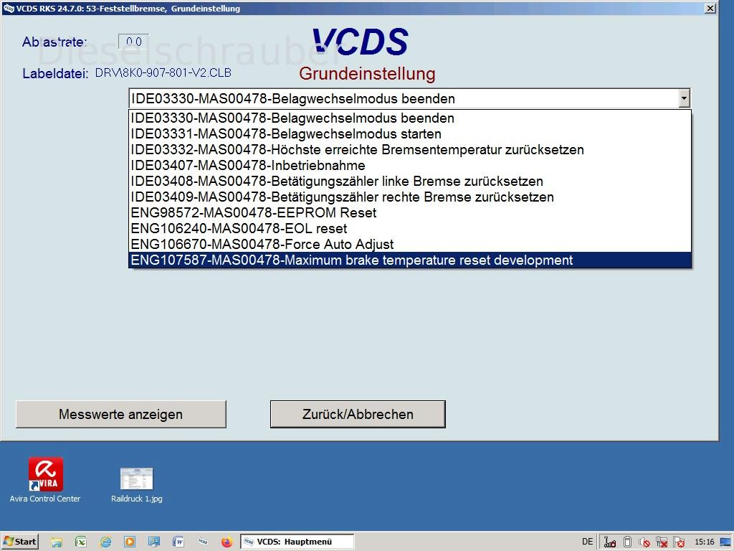The height and width of the screenshot is (551, 734).
Task: Click the security flag tray icon
Action: tap(679, 542)
